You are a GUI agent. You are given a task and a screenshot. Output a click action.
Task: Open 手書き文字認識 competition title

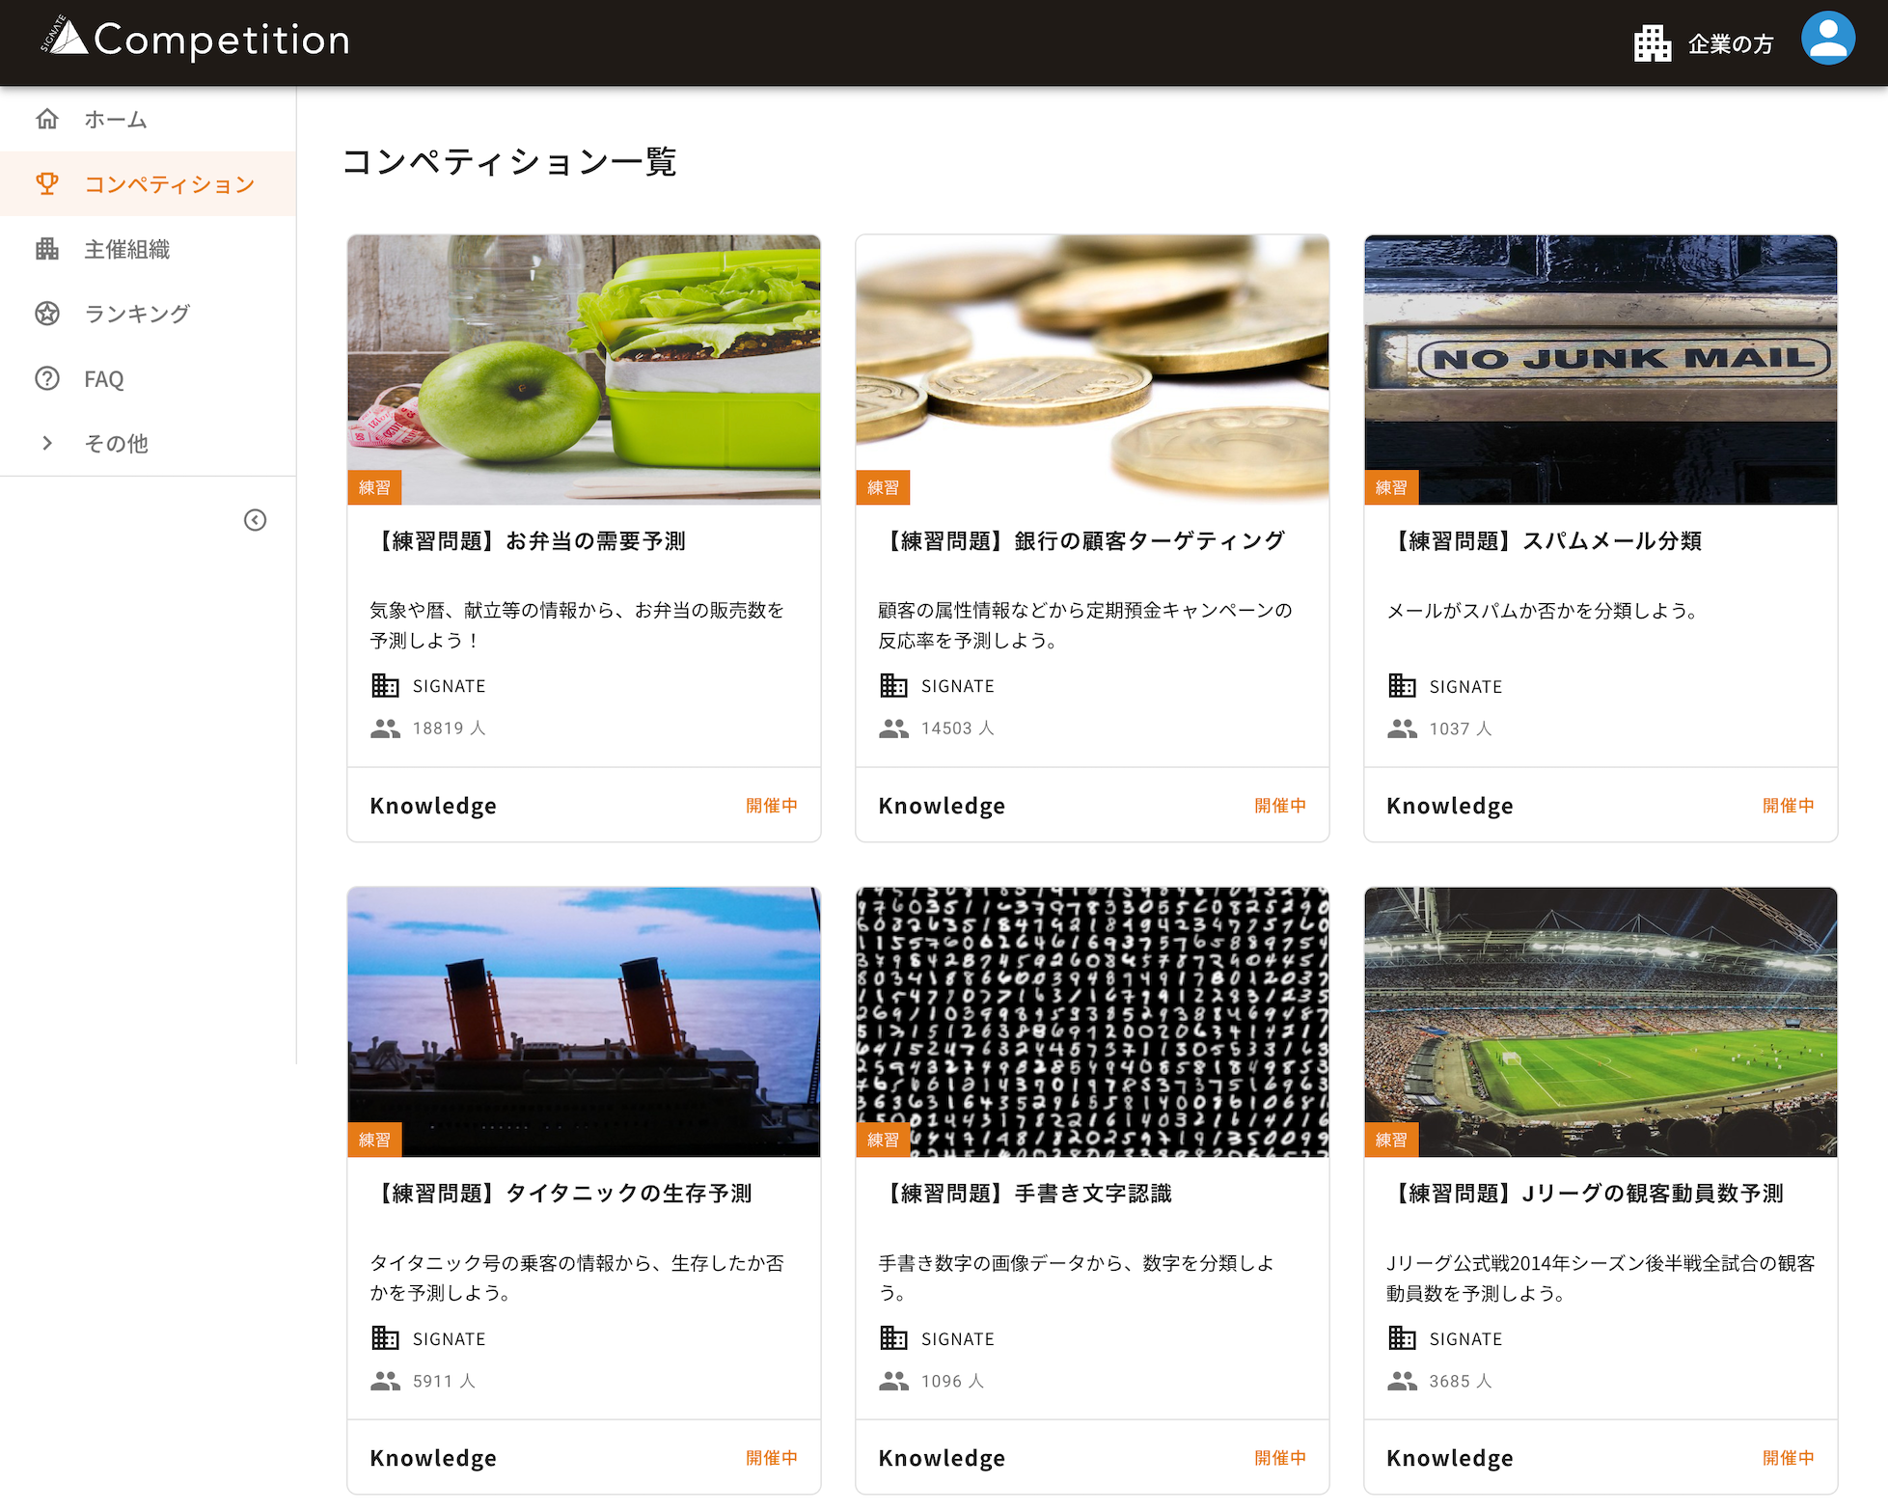1026,1194
